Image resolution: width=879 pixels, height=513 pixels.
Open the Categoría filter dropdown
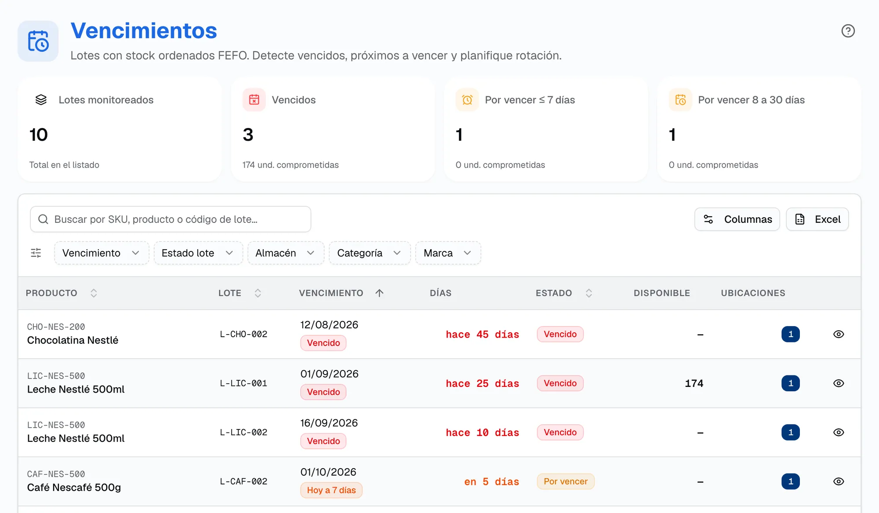[370, 253]
